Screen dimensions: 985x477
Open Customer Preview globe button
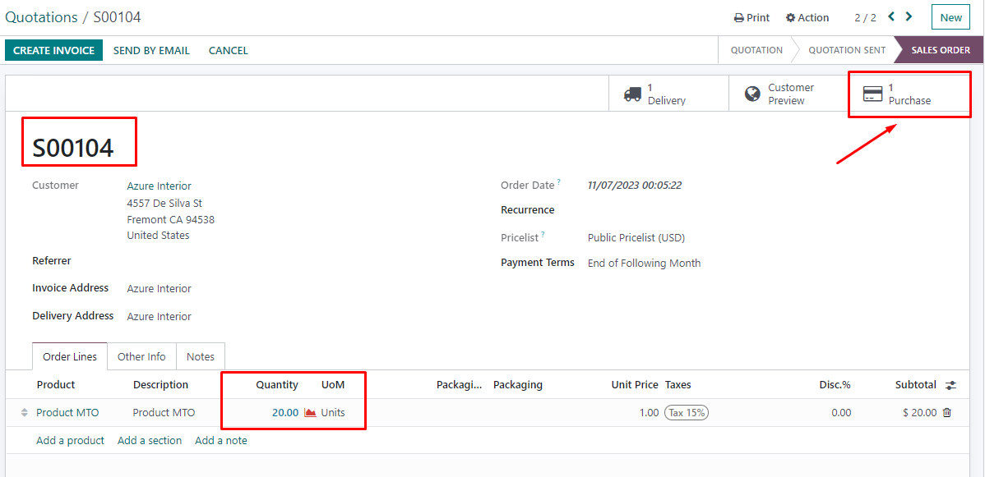(788, 94)
